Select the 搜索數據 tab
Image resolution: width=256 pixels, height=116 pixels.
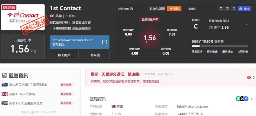pyautogui.click(x=212, y=51)
